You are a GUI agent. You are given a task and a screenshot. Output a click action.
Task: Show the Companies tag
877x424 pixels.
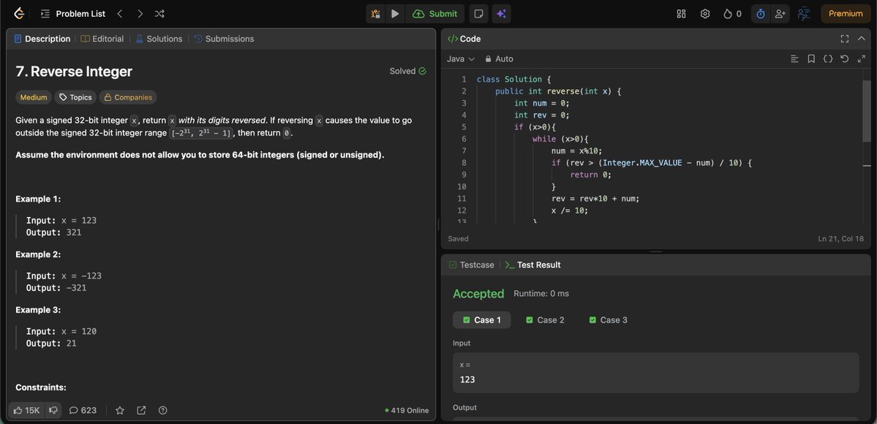(128, 97)
